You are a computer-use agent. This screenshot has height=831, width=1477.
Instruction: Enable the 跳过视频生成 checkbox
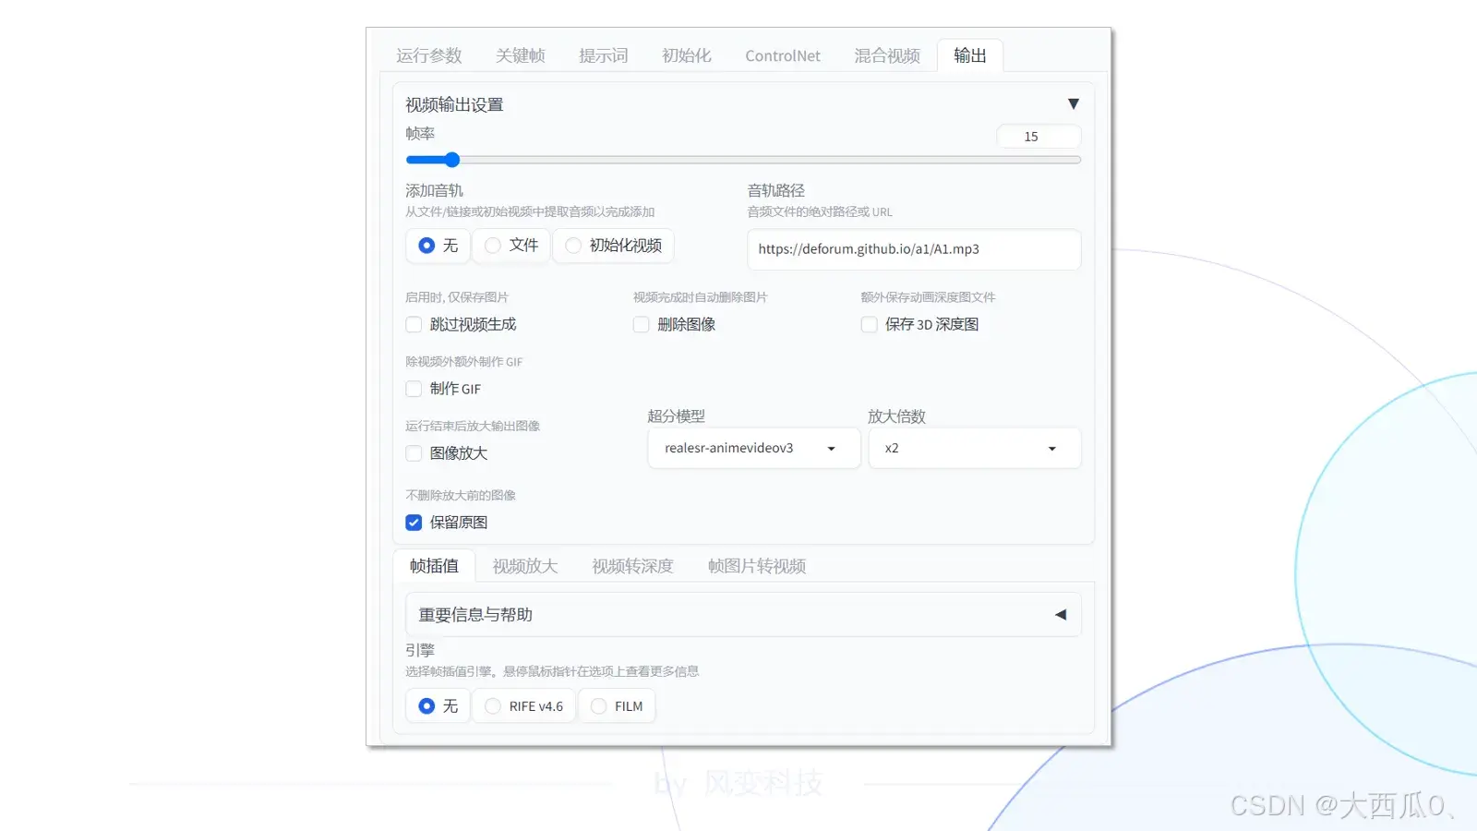[414, 325]
